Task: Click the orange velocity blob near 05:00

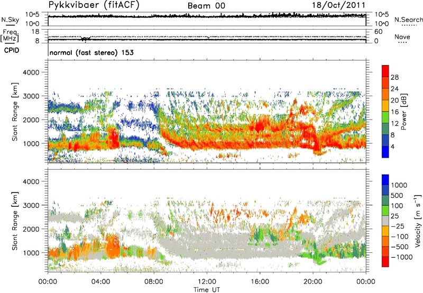Action: (x=113, y=247)
